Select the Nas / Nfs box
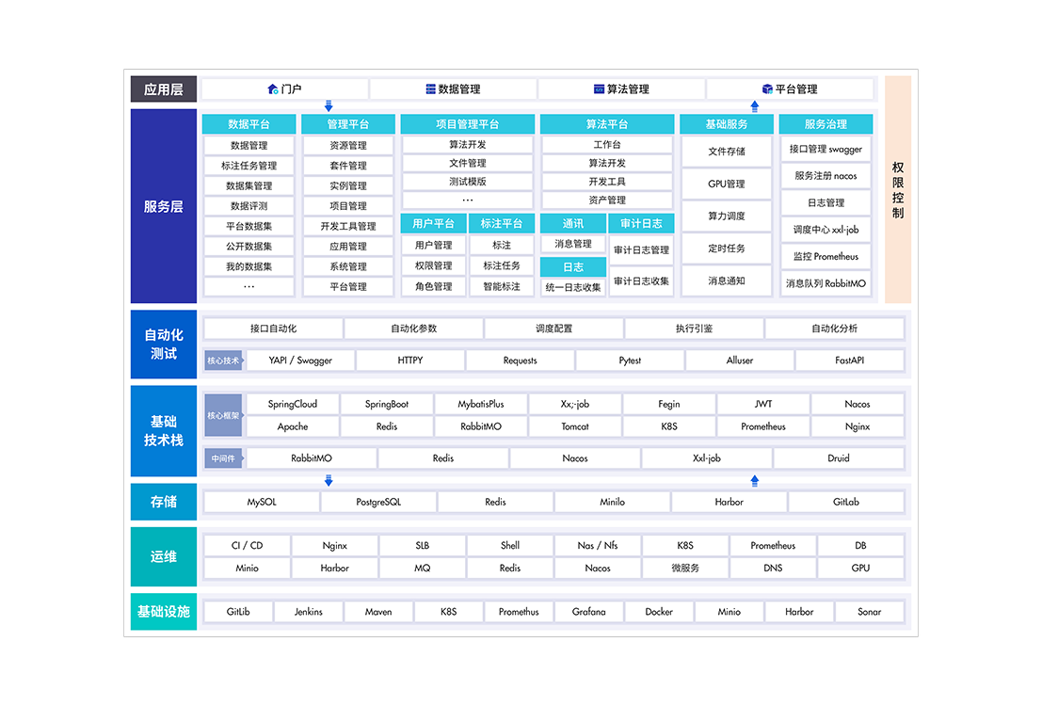 click(x=598, y=545)
